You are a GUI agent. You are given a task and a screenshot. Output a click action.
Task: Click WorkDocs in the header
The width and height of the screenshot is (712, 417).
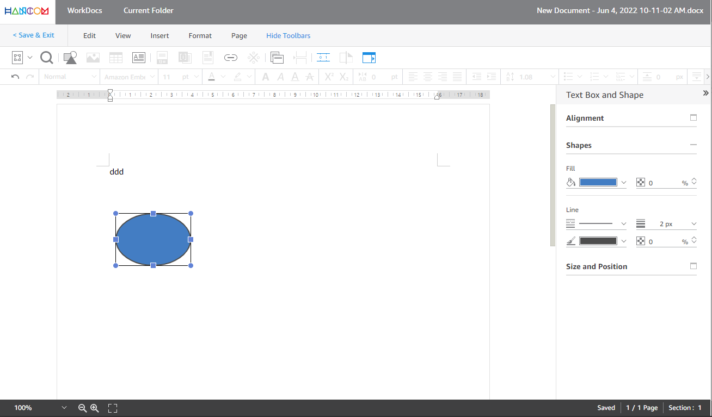(84, 10)
